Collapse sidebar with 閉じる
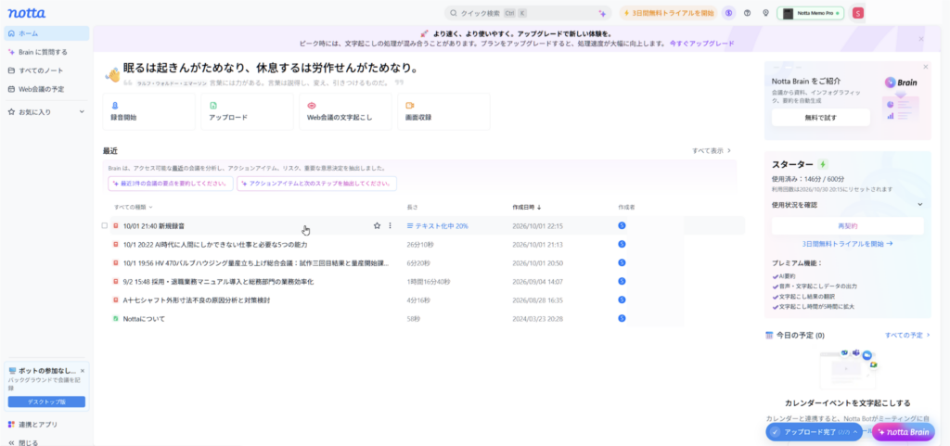 pyautogui.click(x=23, y=442)
